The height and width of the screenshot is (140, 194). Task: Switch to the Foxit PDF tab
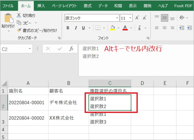point(183,6)
